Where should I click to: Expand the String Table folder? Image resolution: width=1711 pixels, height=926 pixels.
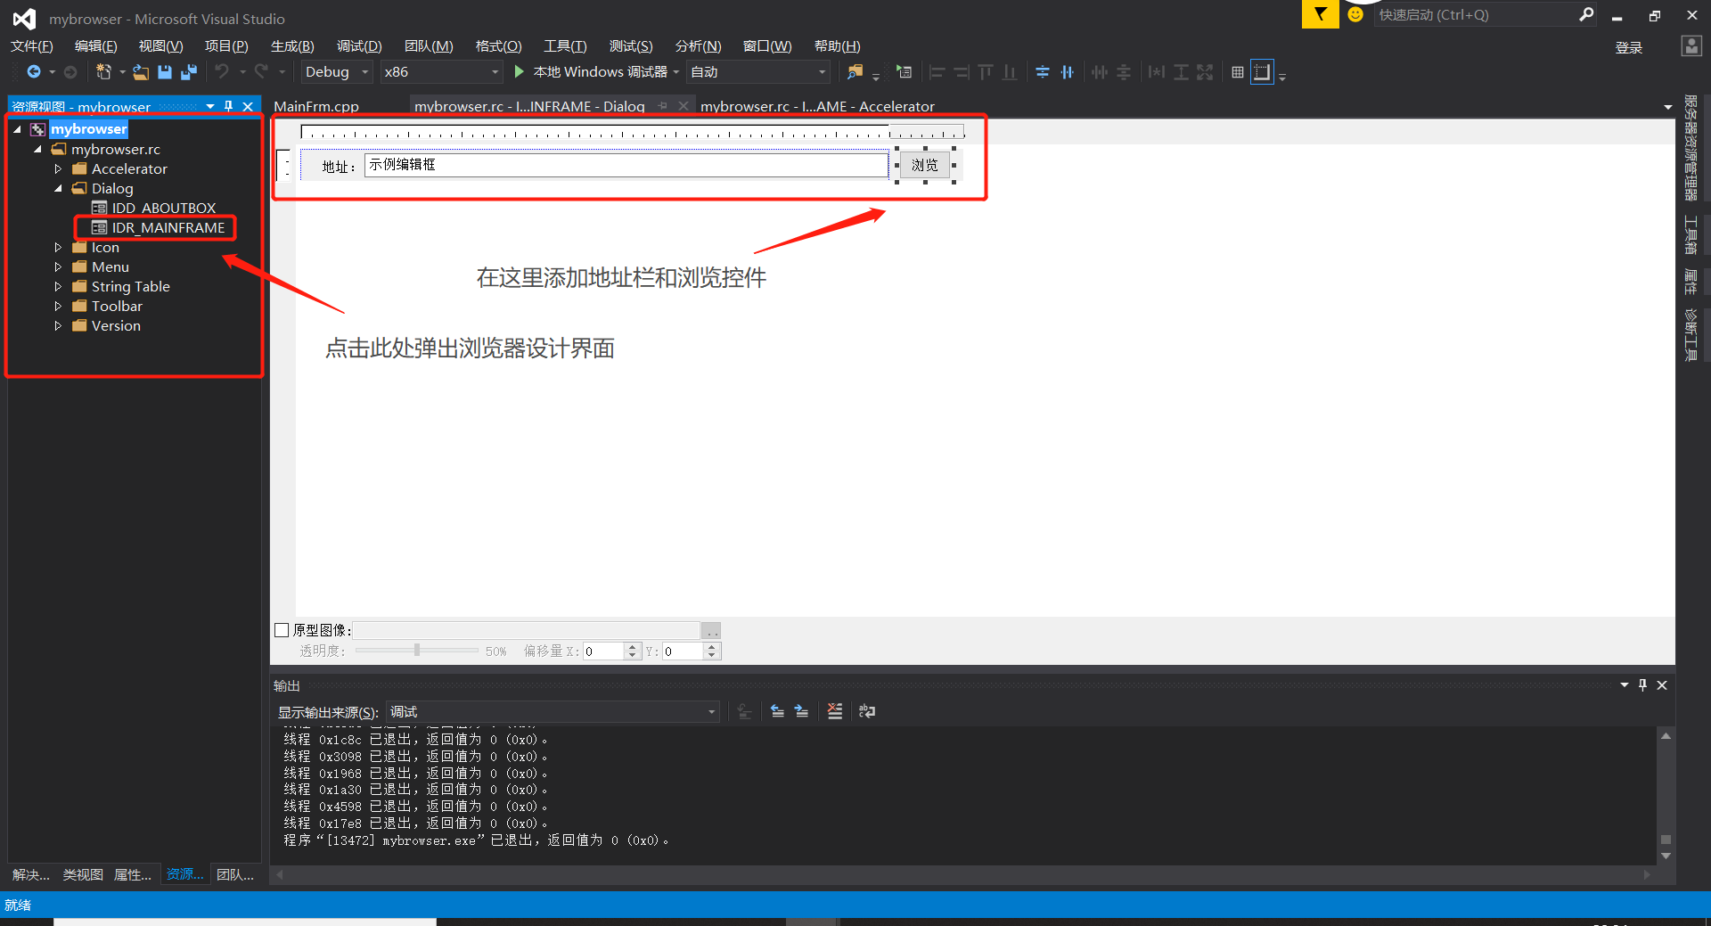[58, 286]
